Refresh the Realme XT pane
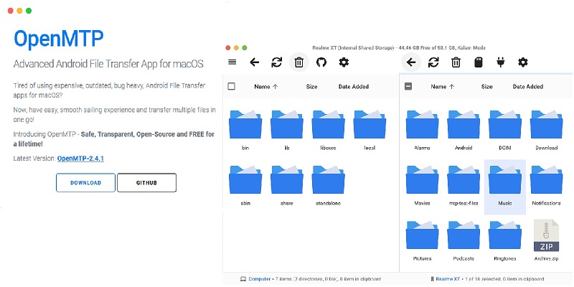 tap(433, 62)
